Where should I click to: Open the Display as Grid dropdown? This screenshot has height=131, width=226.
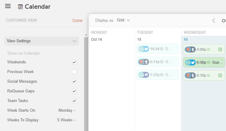click(123, 20)
